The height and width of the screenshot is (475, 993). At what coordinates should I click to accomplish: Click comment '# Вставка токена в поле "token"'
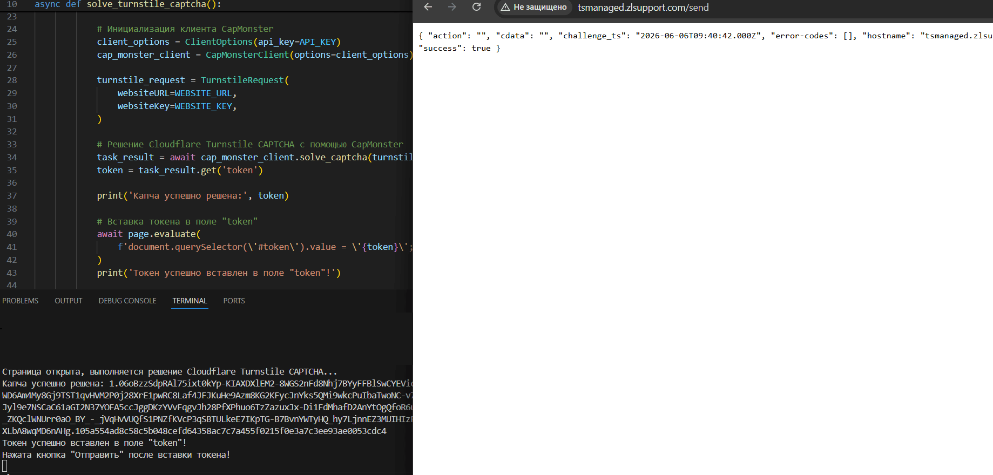coord(177,221)
